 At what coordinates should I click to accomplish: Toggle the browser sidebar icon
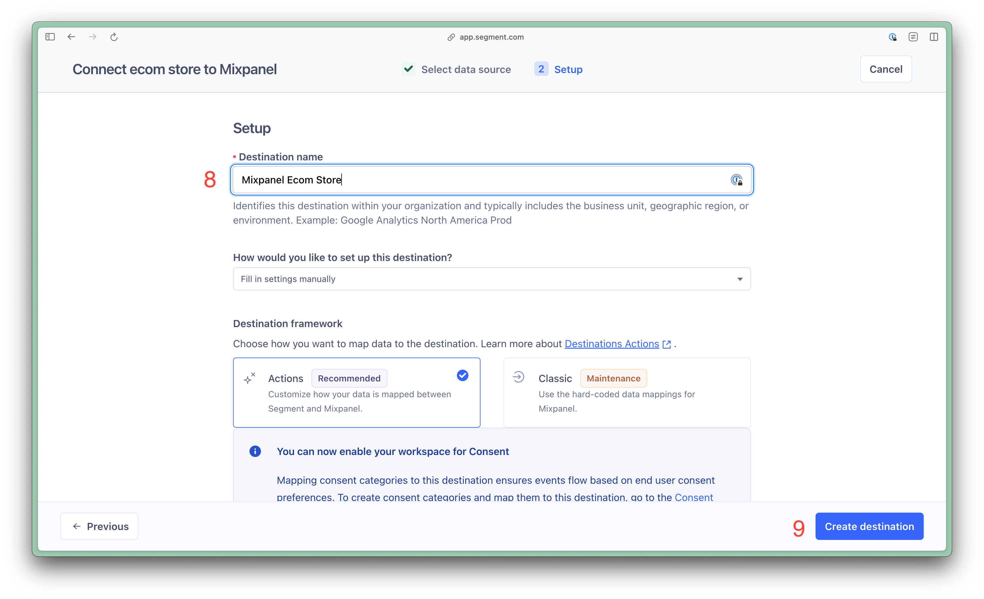point(50,37)
